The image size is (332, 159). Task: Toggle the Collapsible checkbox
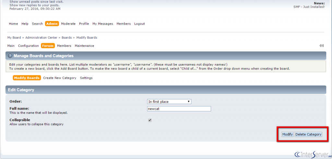click(150, 120)
